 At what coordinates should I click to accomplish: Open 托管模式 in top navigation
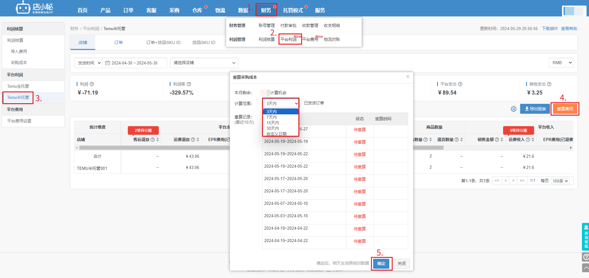tap(293, 10)
